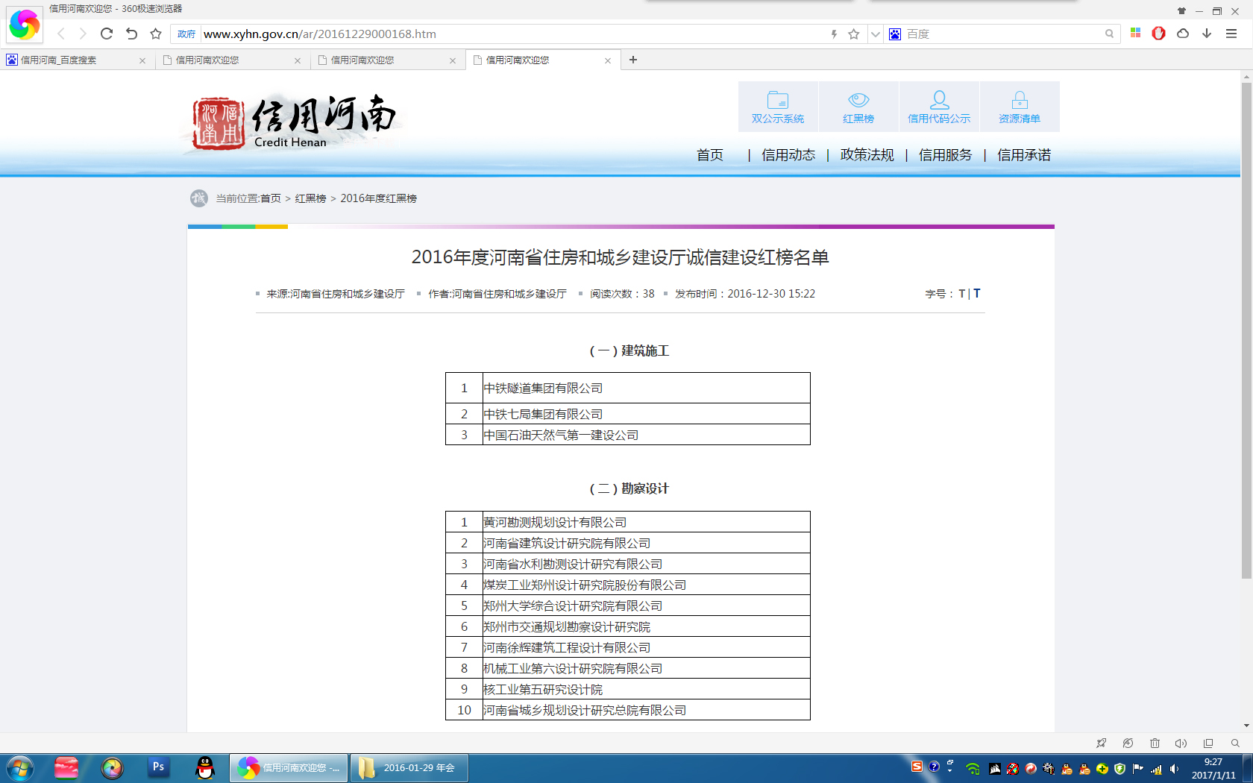
Task: Click the Baidu search input box
Action: point(1003,34)
